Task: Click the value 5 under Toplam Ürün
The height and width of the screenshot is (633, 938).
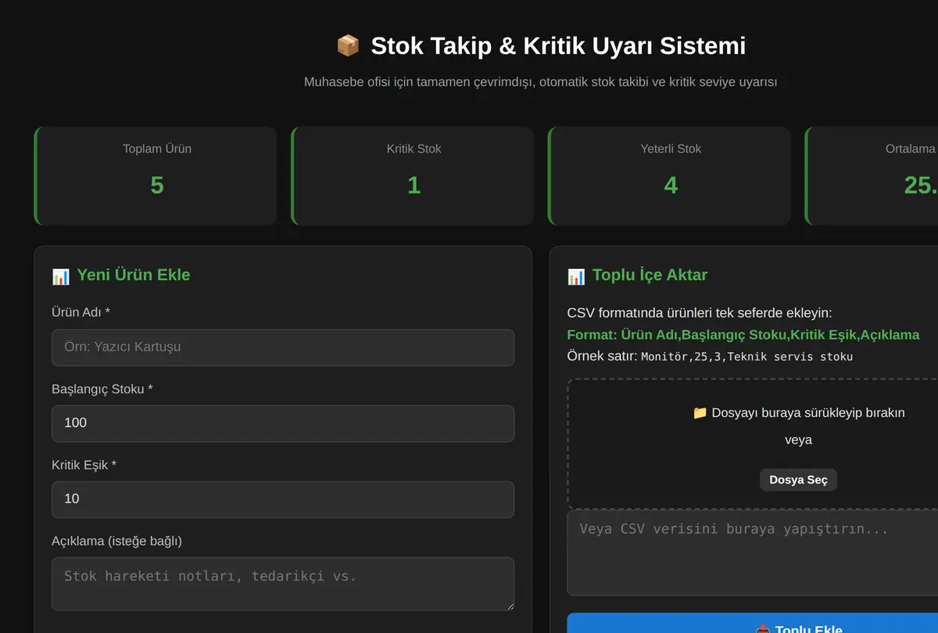Action: tap(156, 185)
